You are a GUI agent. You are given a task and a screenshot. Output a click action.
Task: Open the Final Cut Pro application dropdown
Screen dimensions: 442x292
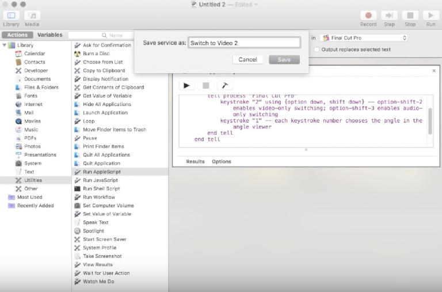coord(364,38)
